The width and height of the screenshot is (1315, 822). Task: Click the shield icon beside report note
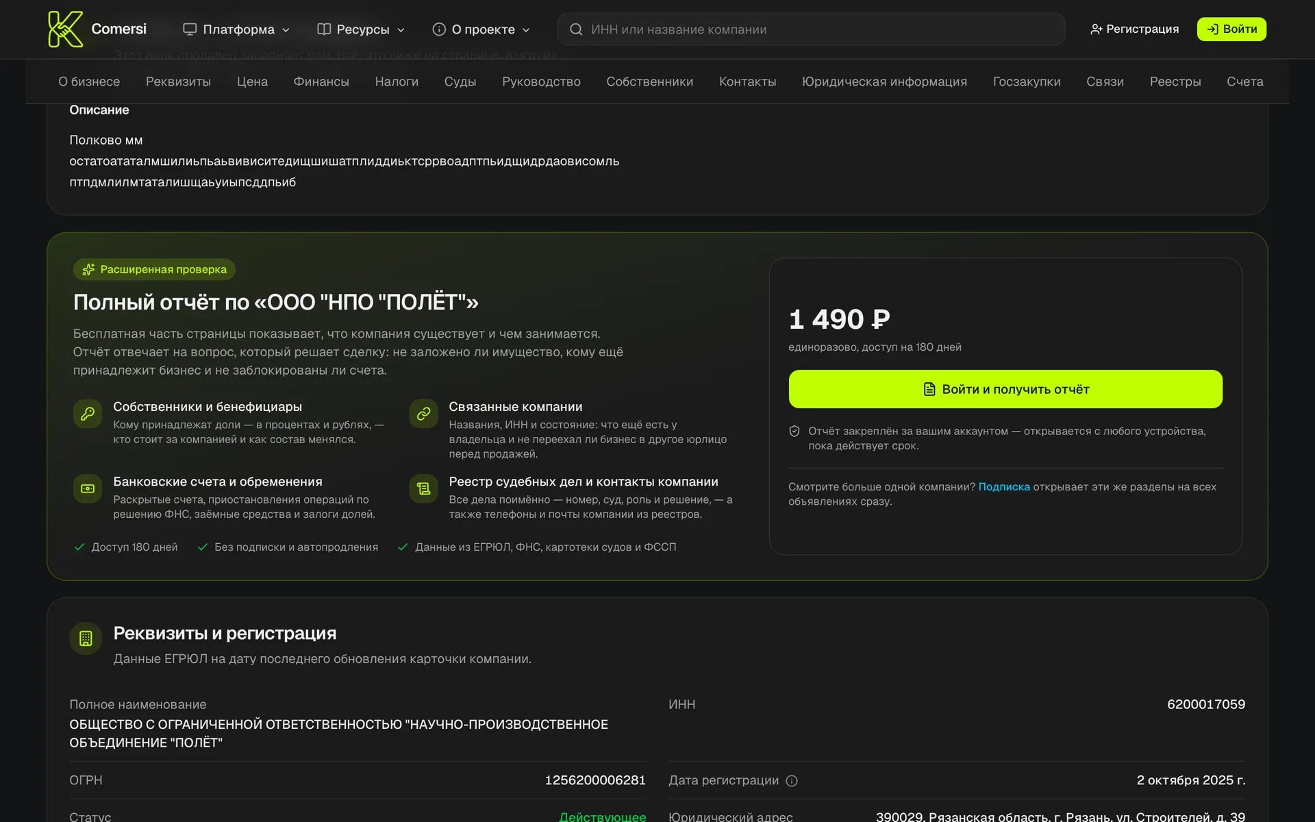tap(794, 432)
